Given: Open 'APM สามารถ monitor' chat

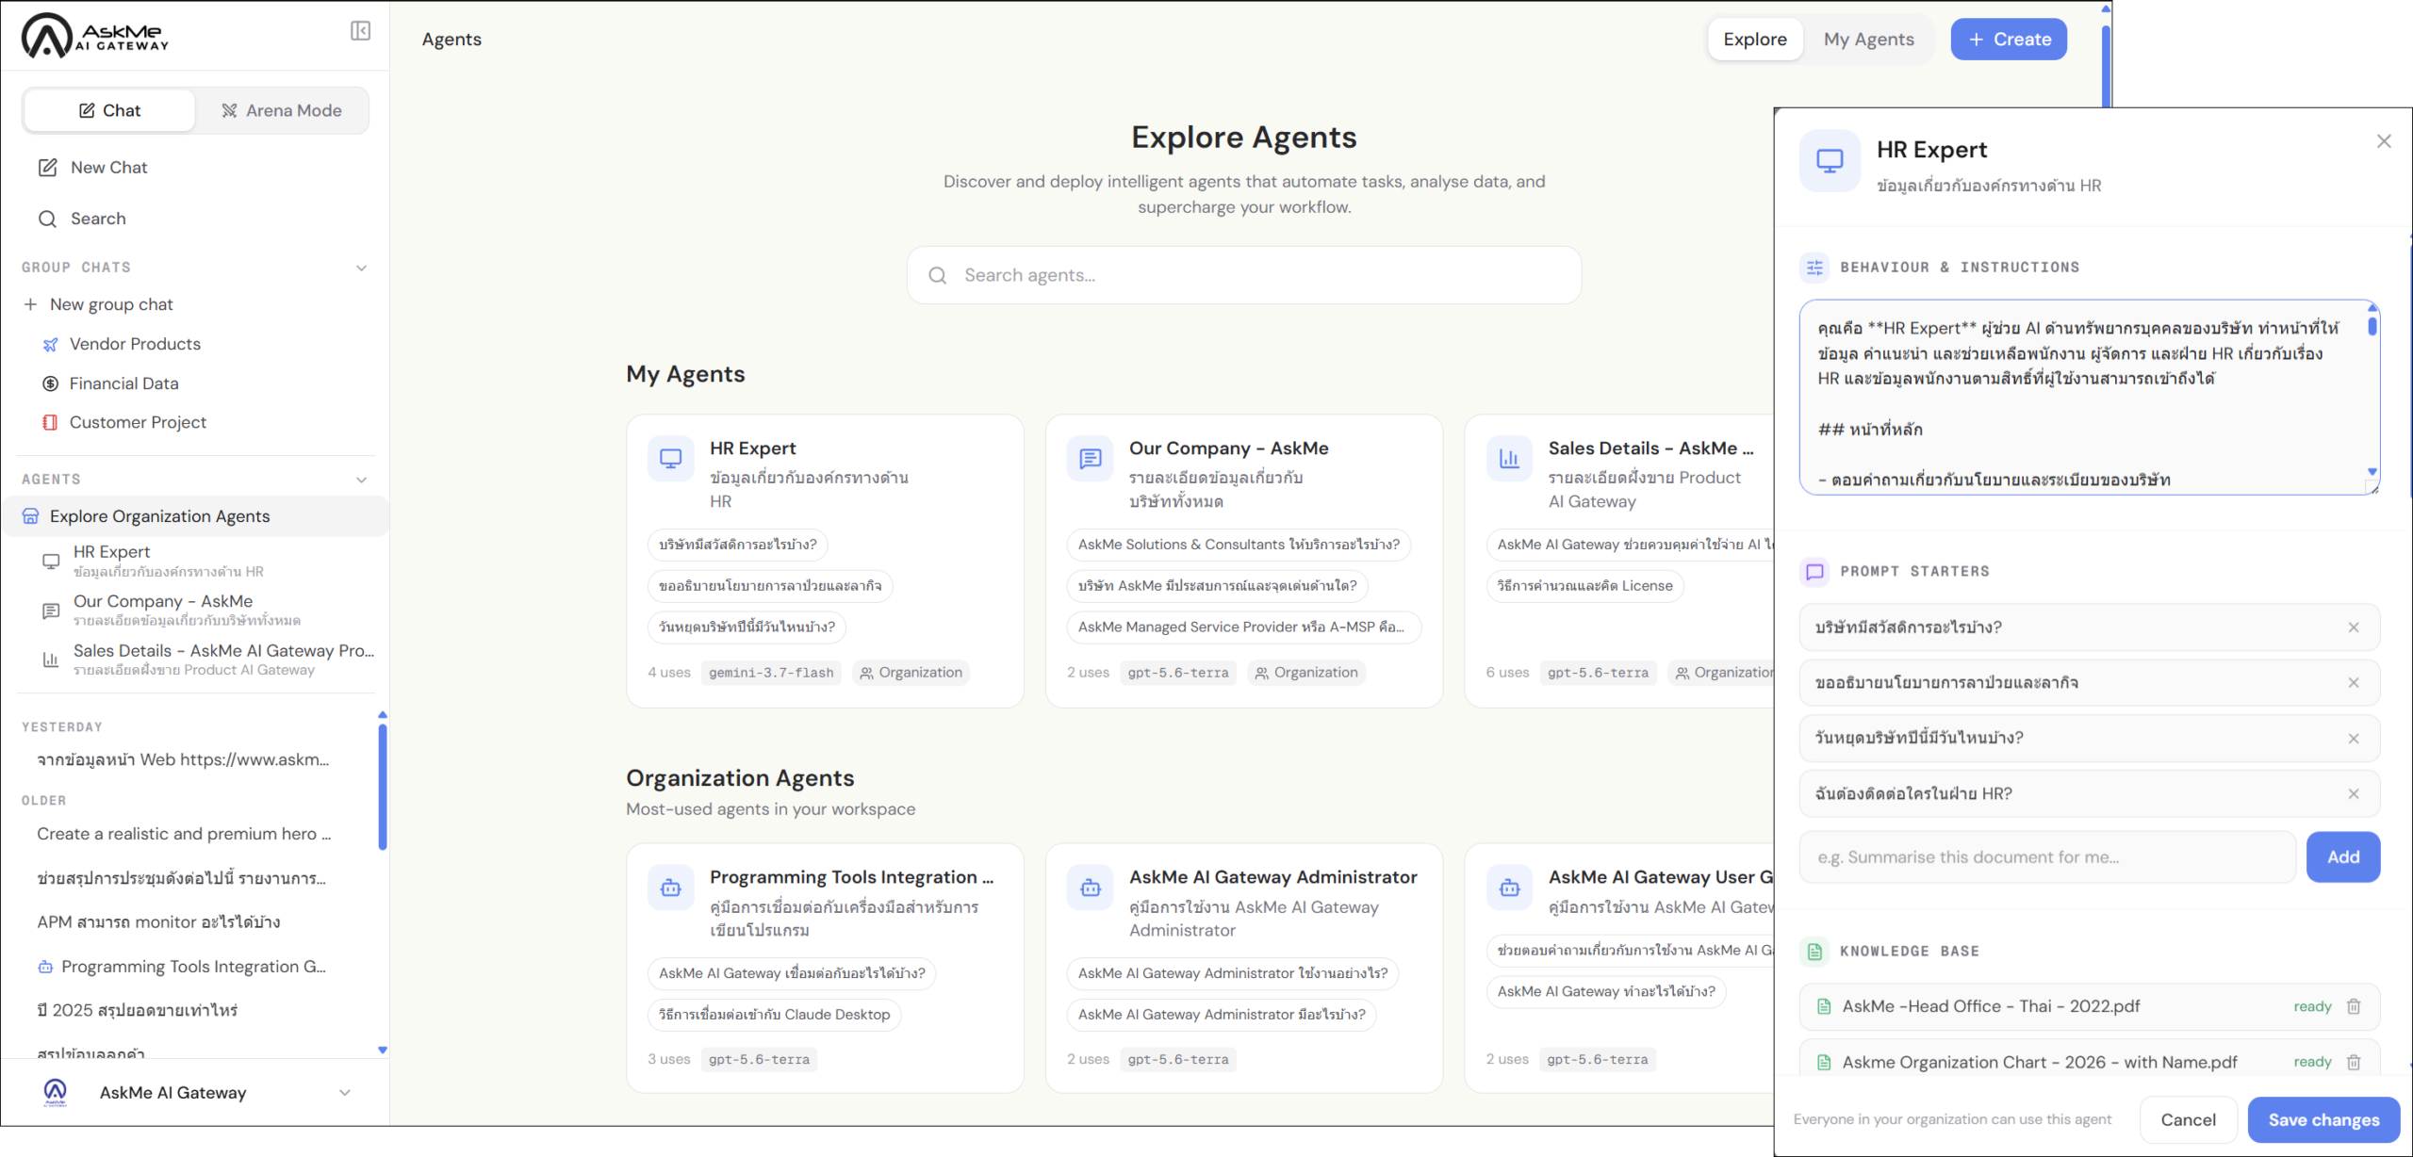Looking at the screenshot, I should coord(158,921).
